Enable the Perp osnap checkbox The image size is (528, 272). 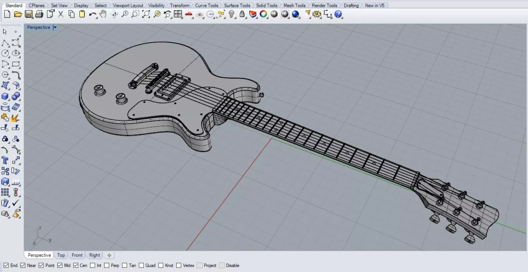click(107, 265)
